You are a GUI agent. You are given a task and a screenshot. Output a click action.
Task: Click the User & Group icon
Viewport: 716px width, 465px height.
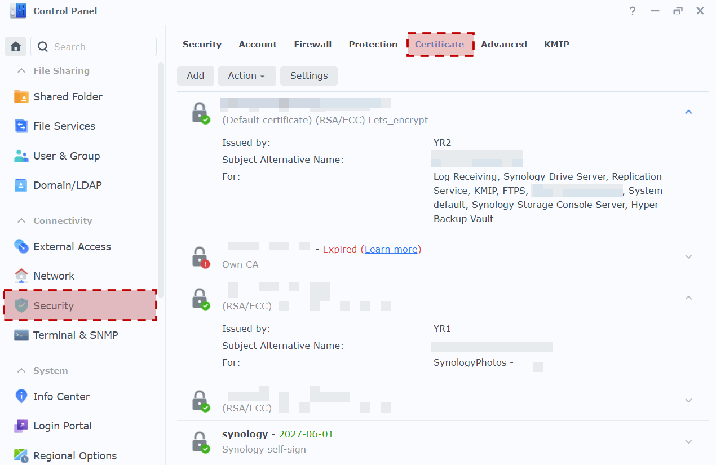[x=21, y=156]
